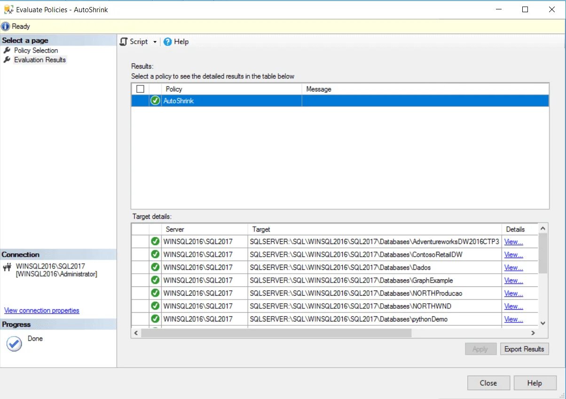Click the Target column header in Target details

coord(374,229)
